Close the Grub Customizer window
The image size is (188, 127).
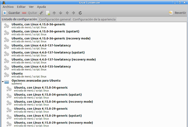184,3
